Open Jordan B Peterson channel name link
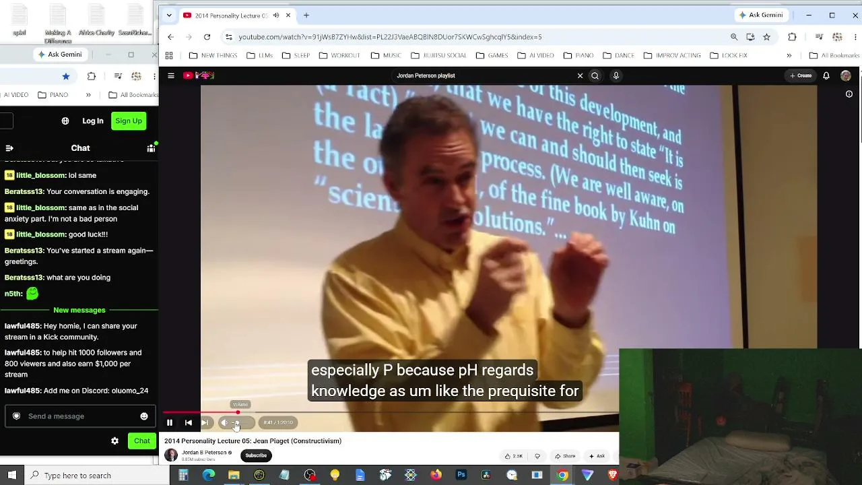The height and width of the screenshot is (485, 862). [x=204, y=453]
